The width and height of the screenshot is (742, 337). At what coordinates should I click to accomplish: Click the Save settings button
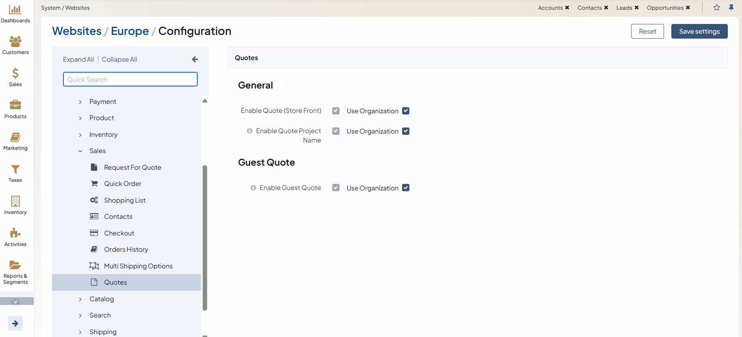[699, 32]
